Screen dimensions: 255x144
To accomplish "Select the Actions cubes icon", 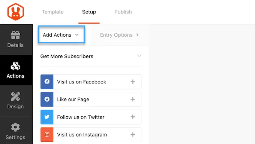I will click(15, 66).
